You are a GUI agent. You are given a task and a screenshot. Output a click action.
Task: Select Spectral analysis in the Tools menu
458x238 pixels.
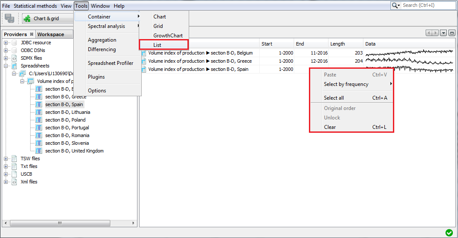click(106, 26)
